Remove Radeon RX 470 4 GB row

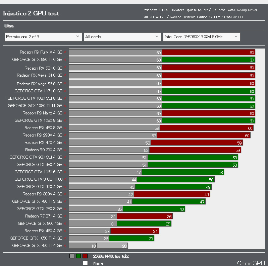pyautogui.click(x=65, y=143)
